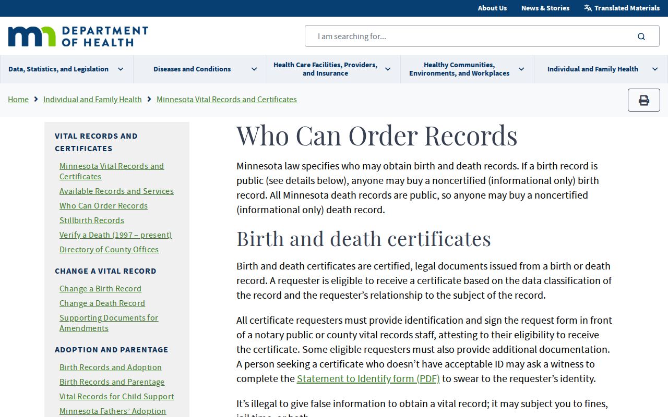Open Birth Records and Parentage link

pos(112,382)
